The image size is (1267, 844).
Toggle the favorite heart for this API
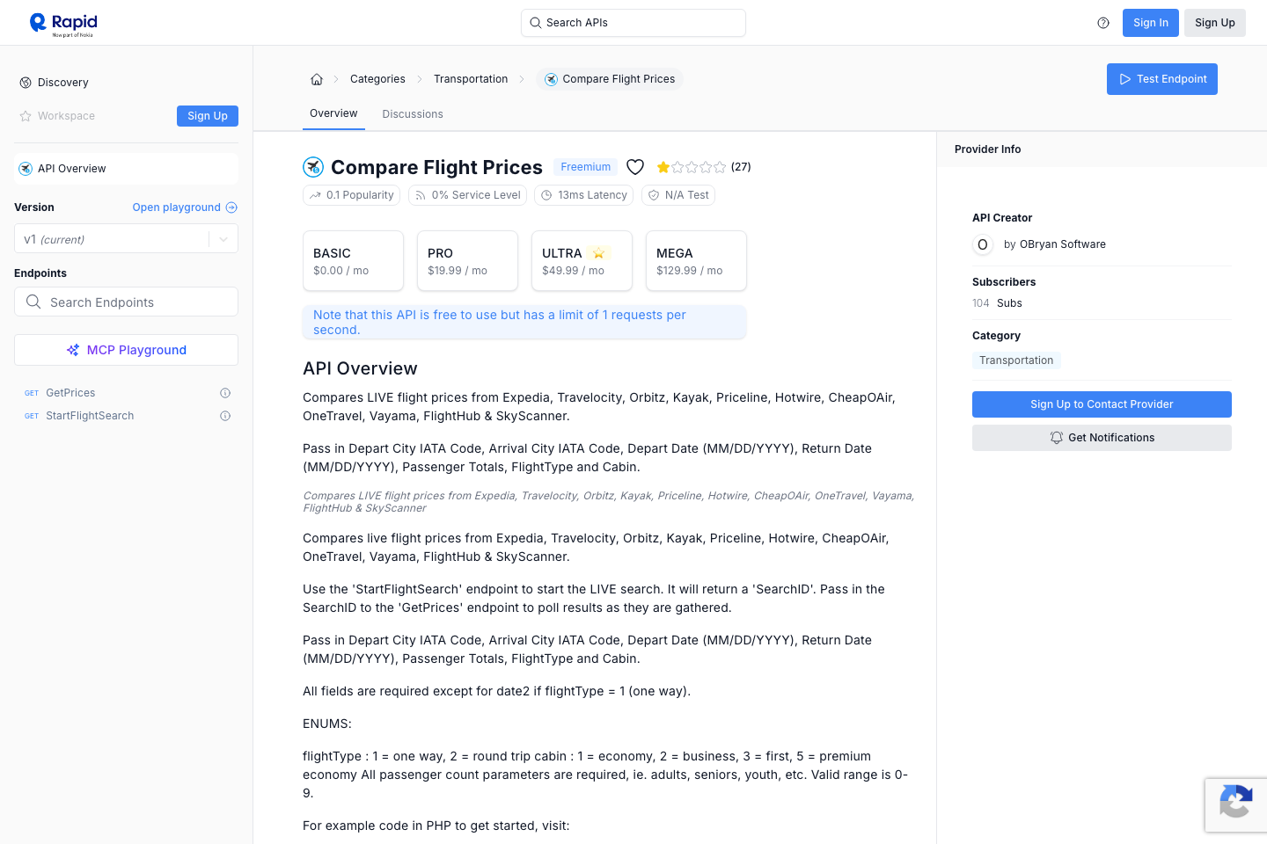tap(635, 166)
